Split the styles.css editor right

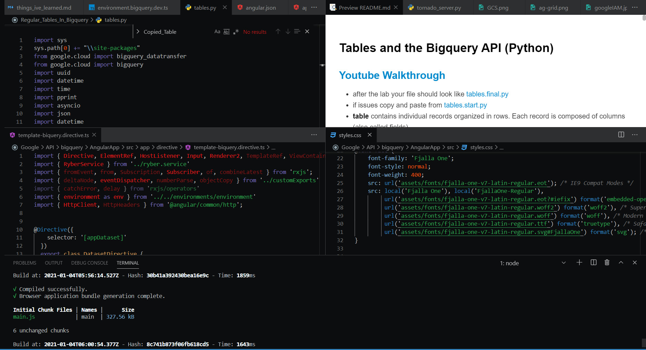621,135
